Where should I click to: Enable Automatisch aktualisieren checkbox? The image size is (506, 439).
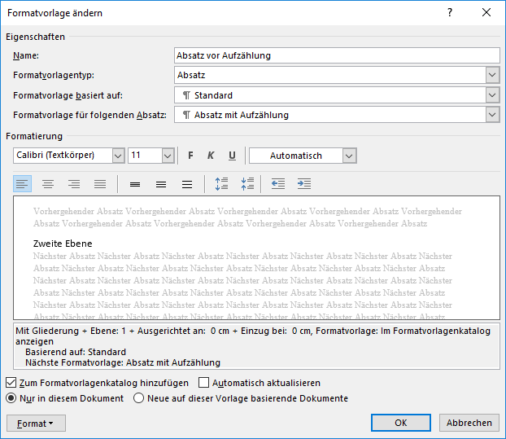[204, 383]
